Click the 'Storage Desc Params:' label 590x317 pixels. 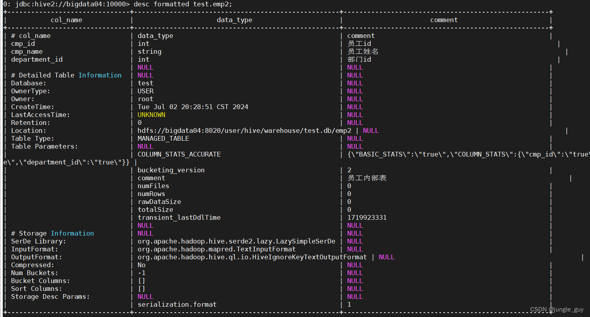click(51, 296)
